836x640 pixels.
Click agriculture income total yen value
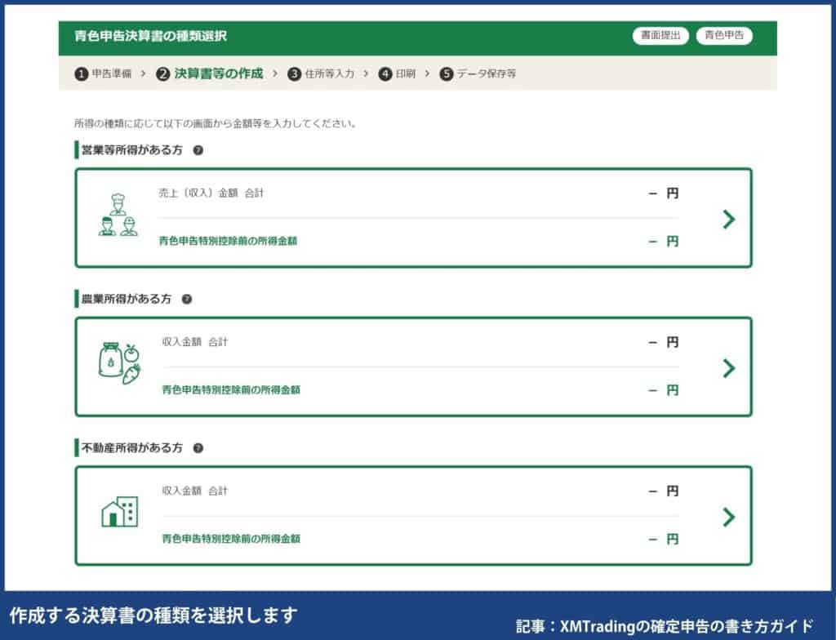[x=663, y=342]
